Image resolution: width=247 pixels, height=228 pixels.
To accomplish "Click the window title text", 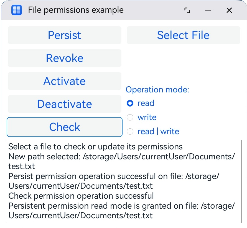I will [76, 10].
